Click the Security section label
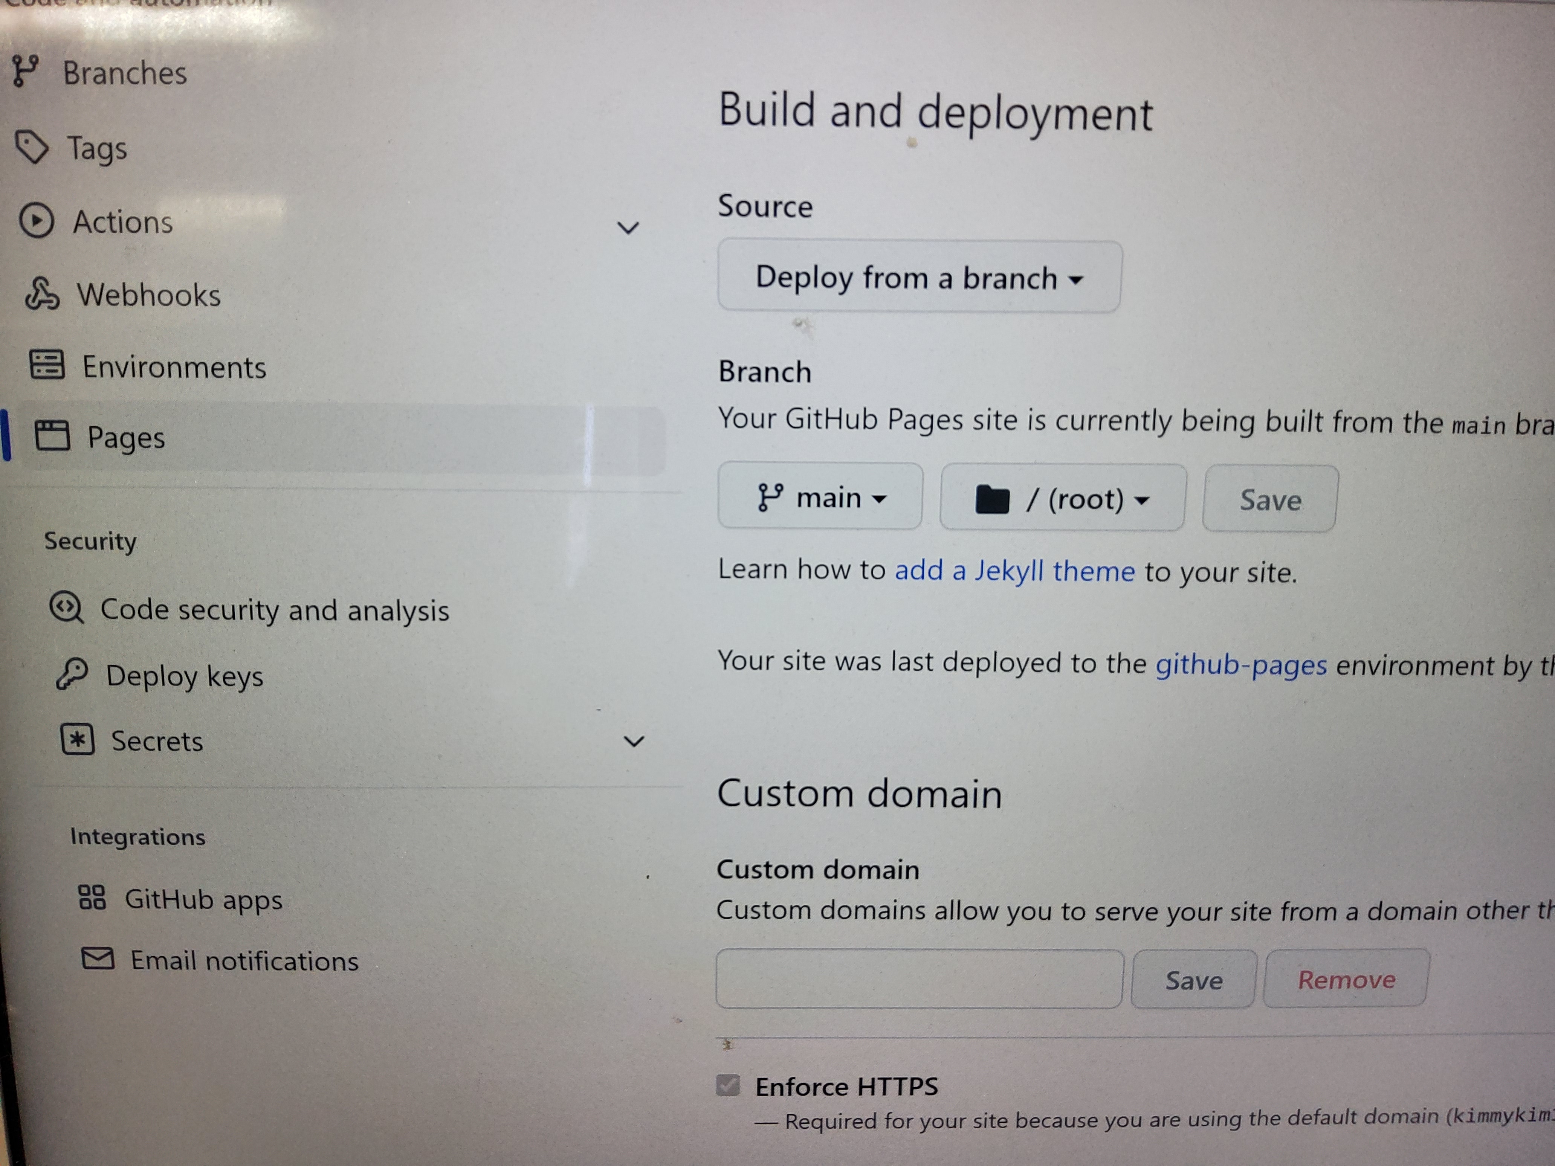Screen dimensions: 1555x1166 pos(91,541)
